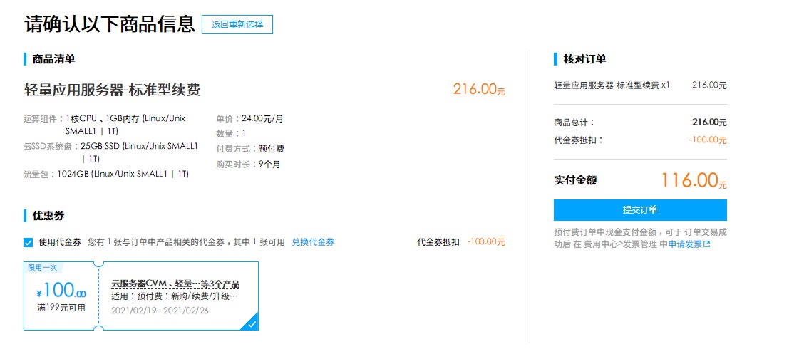Viewport: 804px width, 364px height.
Task: Click the 购买时长：9个月 line
Action: tap(248, 164)
